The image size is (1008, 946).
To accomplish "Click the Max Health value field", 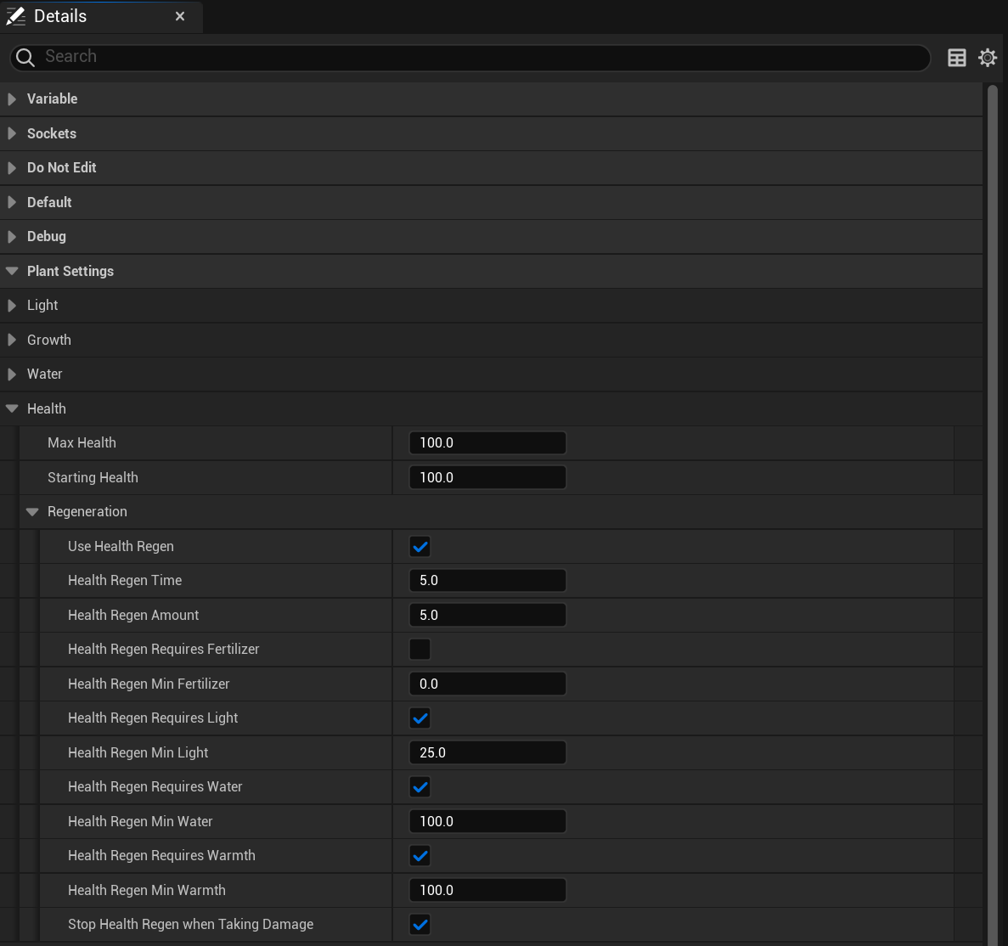I will point(487,443).
